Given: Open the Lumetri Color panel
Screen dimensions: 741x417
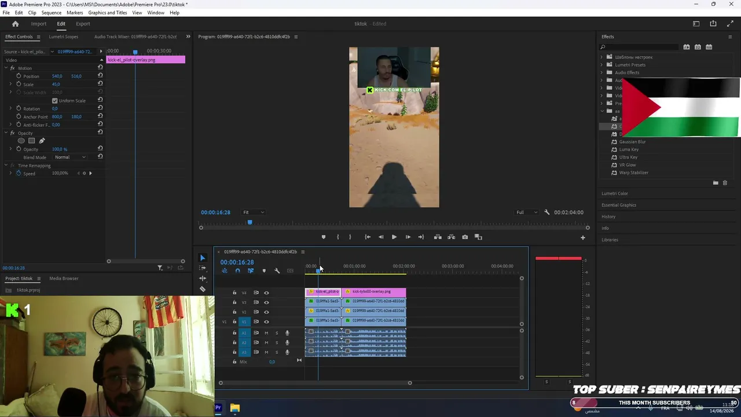Looking at the screenshot, I should (x=615, y=193).
